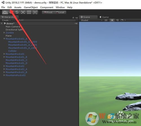Expand the MountainRocks02_A object
Image resolution: width=141 pixels, height=126 pixels.
point(4,69)
